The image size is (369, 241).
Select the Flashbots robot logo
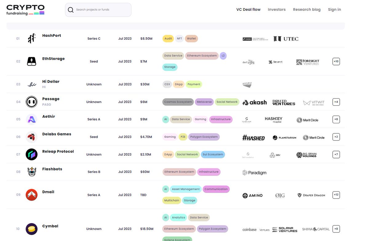pyautogui.click(x=31, y=172)
